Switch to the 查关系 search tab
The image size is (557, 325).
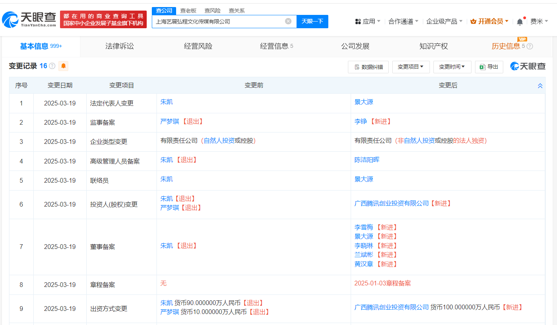(x=237, y=11)
